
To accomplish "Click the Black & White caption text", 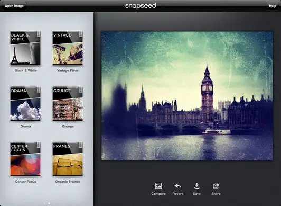I will click(x=26, y=70).
